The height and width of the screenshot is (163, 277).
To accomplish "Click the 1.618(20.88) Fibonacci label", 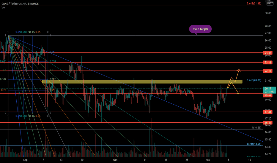I will [x=254, y=80].
